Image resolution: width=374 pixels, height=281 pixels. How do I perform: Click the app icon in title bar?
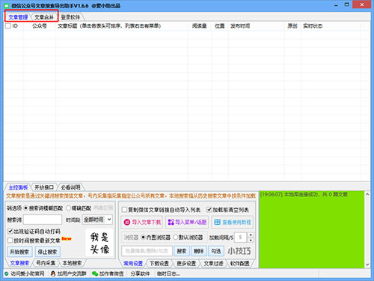[6, 5]
